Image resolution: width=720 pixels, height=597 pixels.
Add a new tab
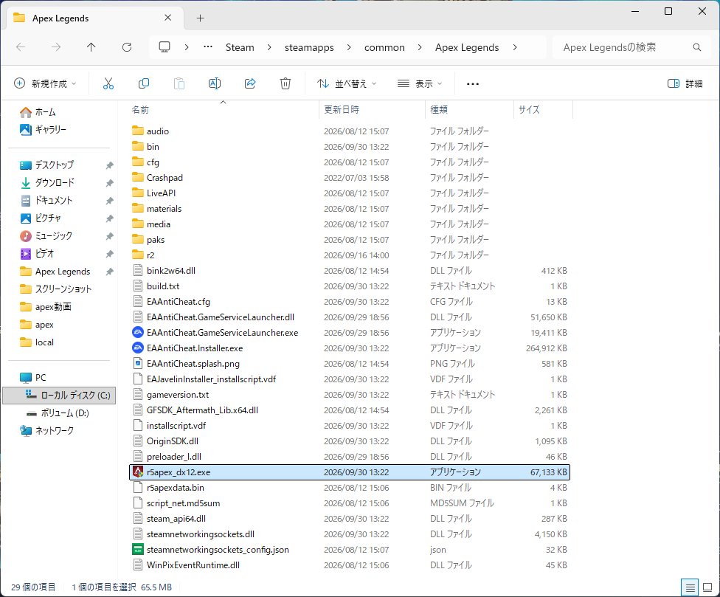pyautogui.click(x=200, y=18)
